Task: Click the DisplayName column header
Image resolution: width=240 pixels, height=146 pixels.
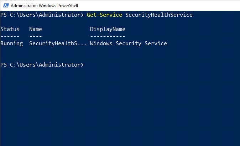Action: tap(108, 29)
